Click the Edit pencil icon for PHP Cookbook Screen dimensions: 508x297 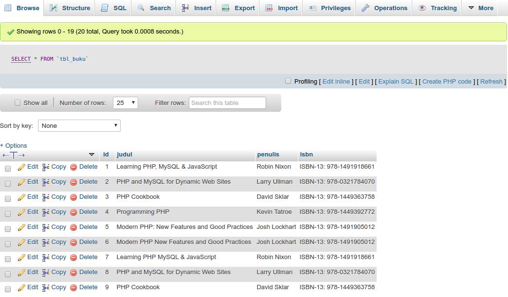[21, 197]
